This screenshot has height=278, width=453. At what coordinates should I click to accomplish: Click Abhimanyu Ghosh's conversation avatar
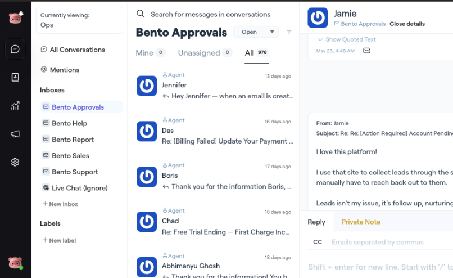coord(147,267)
